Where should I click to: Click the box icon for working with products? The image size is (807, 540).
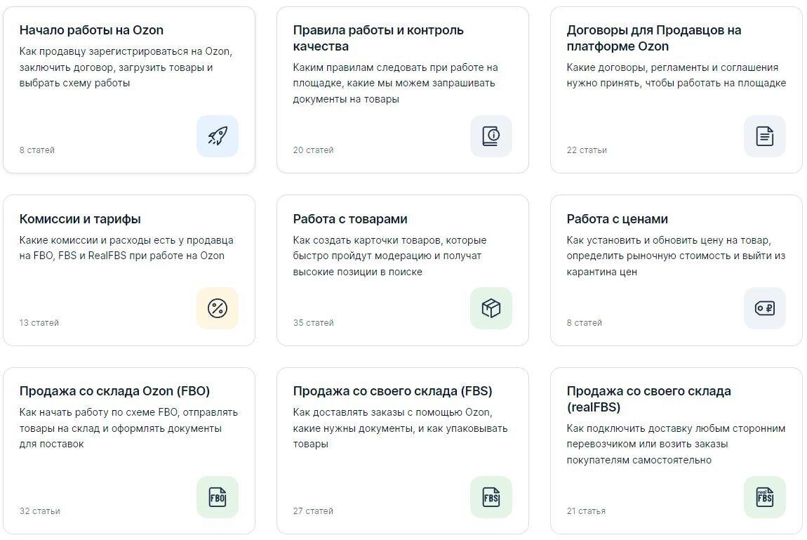491,308
